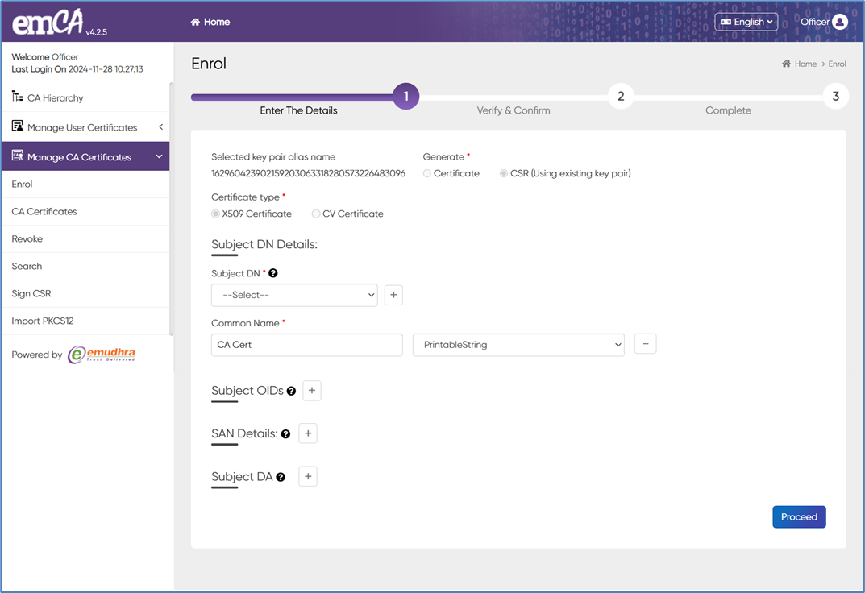865x593 pixels.
Task: Open Sign CSR from the sidebar
Action: tap(31, 293)
